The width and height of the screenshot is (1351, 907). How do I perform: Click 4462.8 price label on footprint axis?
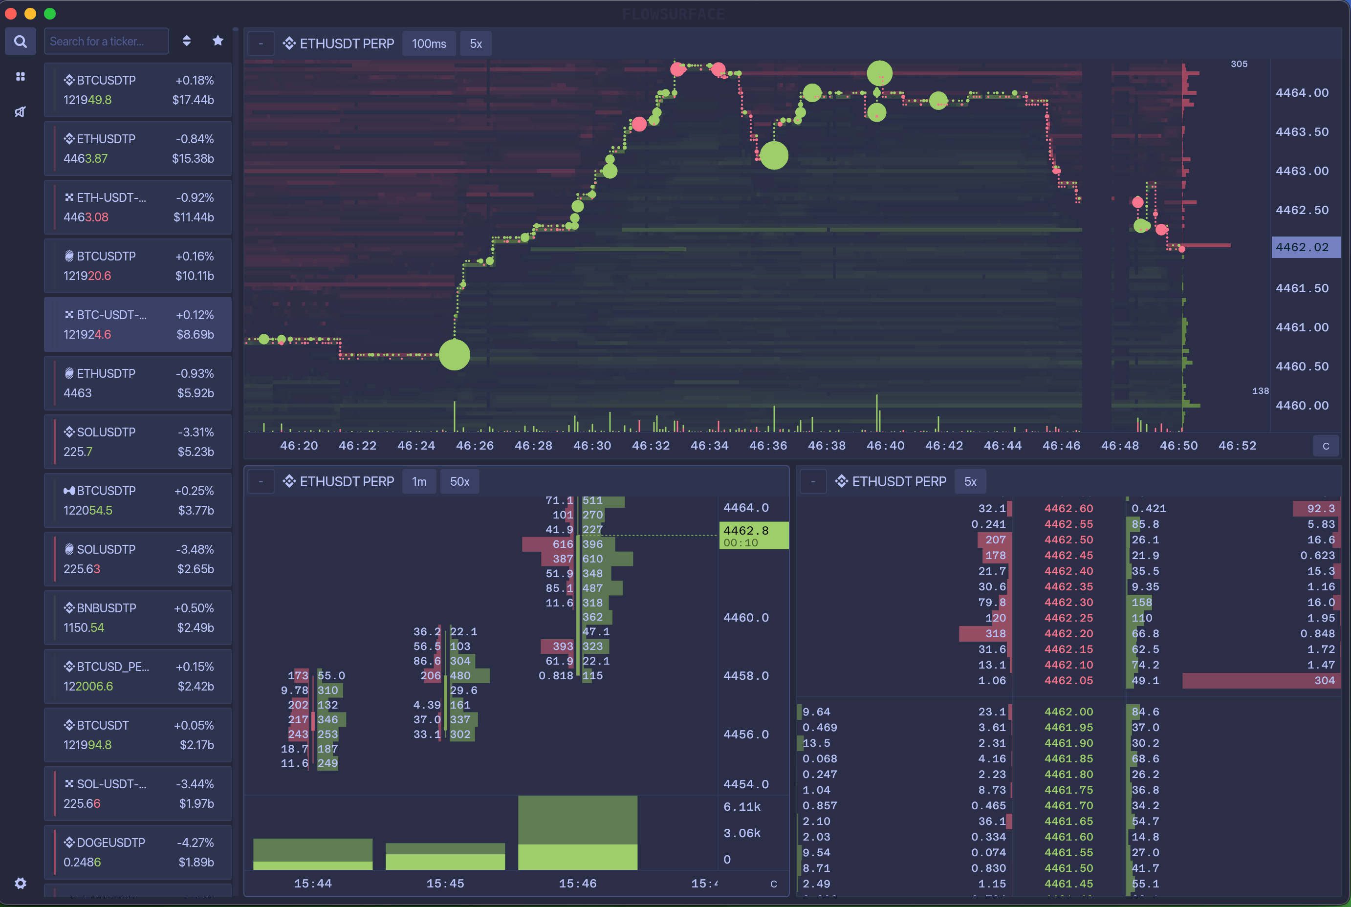(x=753, y=535)
